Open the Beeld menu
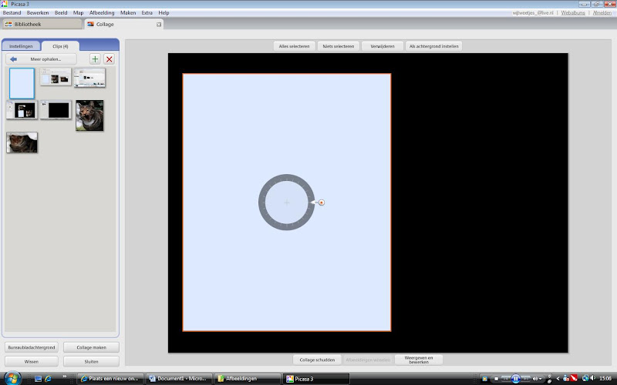 tap(61, 12)
